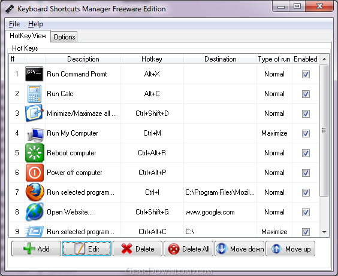Click the globe icon for Open Website
Image resolution: width=338 pixels, height=276 pixels.
click(x=35, y=212)
